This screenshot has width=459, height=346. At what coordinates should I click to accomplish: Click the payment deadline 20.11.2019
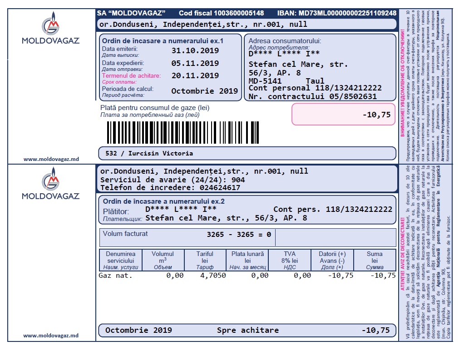(195, 75)
